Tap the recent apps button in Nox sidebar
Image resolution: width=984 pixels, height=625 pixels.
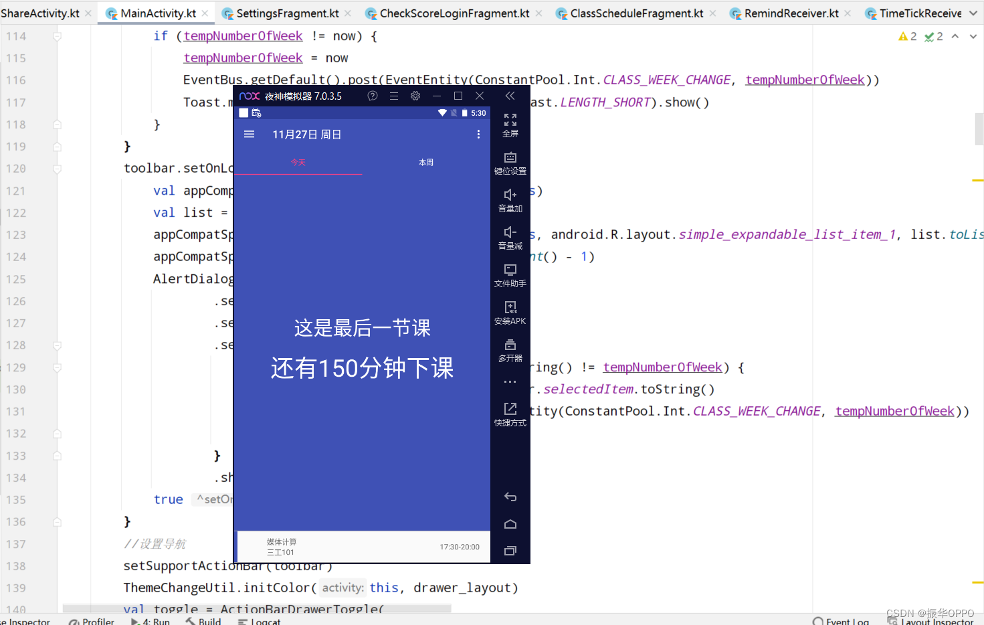coord(510,551)
